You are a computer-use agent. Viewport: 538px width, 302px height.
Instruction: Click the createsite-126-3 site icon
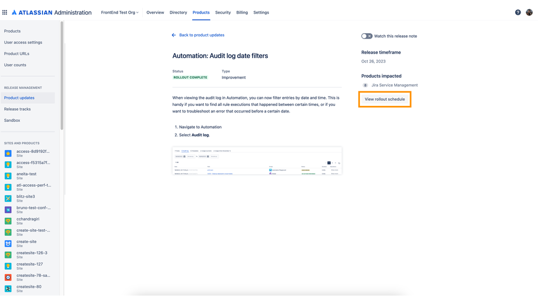pyautogui.click(x=8, y=255)
